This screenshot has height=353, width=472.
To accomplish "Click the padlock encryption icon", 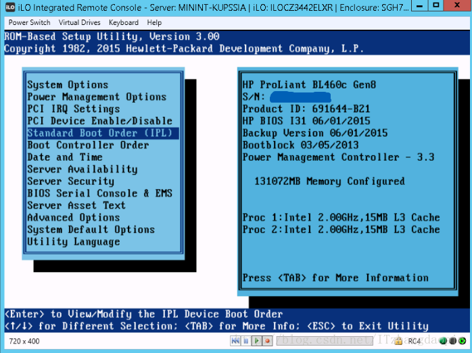I will coord(398,341).
